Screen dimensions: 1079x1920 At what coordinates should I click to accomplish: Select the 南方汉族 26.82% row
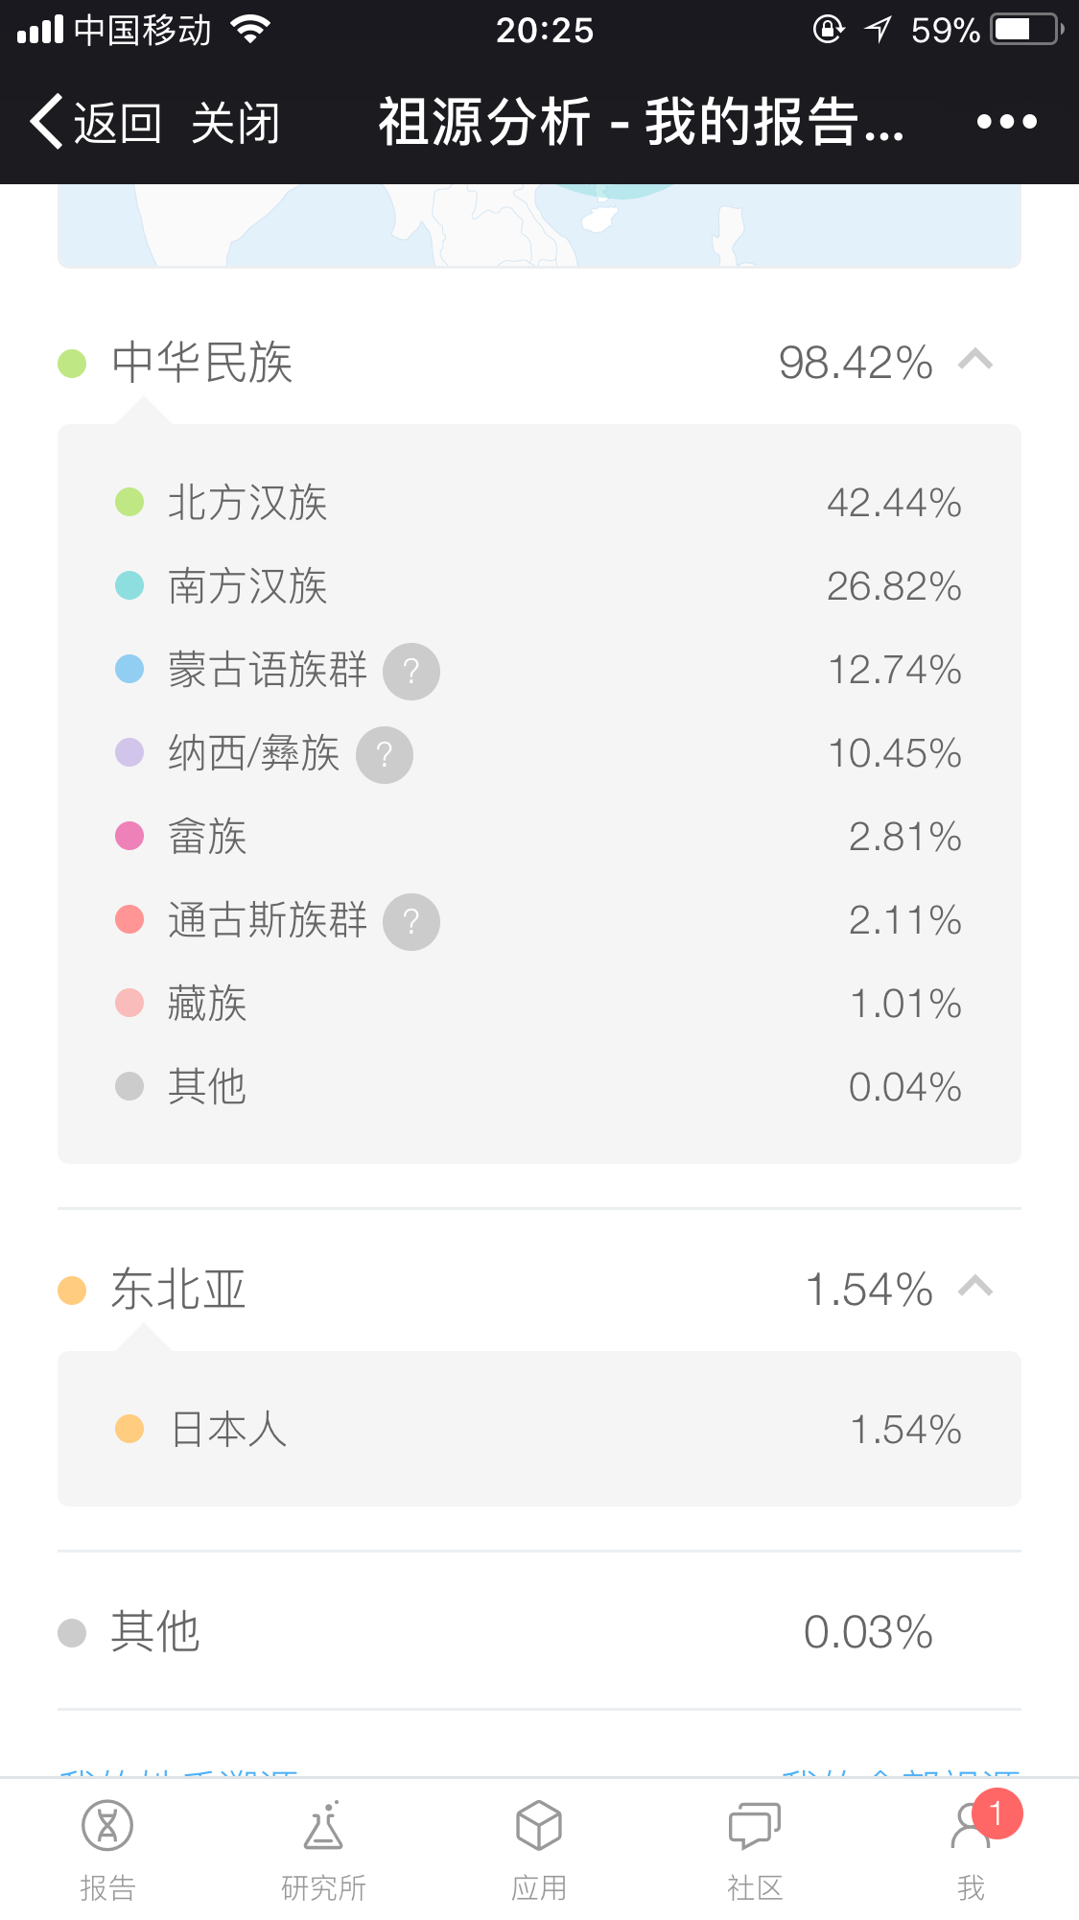[539, 586]
